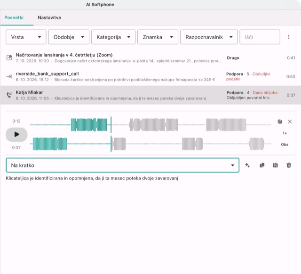The width and height of the screenshot is (301, 274).
Task: Close the audio player panel
Action: point(290,122)
